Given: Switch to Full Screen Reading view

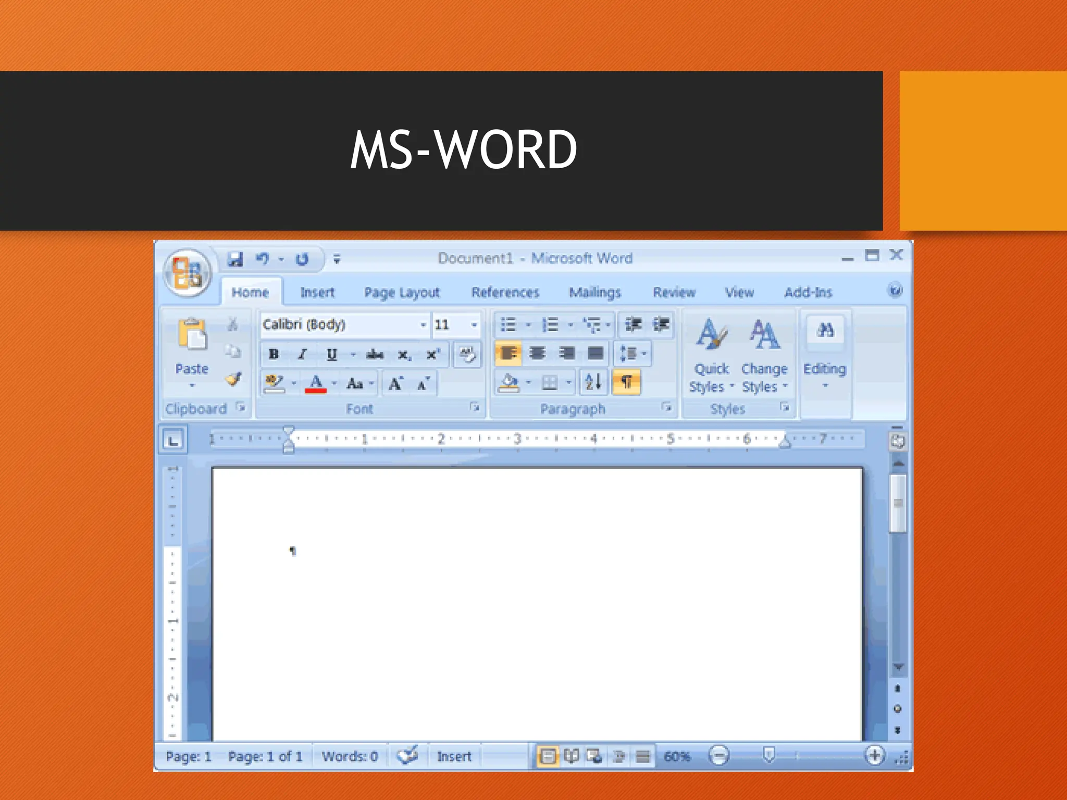Looking at the screenshot, I should (x=572, y=756).
